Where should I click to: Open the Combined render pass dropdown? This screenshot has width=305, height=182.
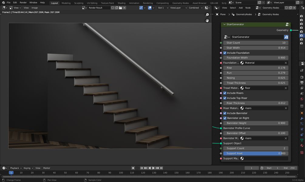click(196, 8)
